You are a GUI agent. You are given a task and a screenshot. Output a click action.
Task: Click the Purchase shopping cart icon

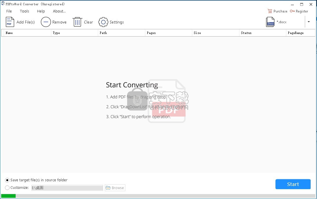(270, 11)
